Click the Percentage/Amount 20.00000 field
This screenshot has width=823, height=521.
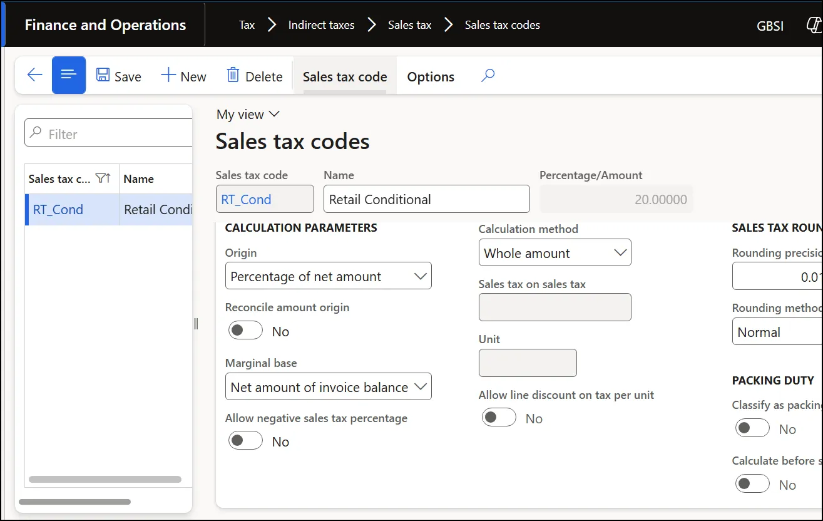pyautogui.click(x=616, y=199)
